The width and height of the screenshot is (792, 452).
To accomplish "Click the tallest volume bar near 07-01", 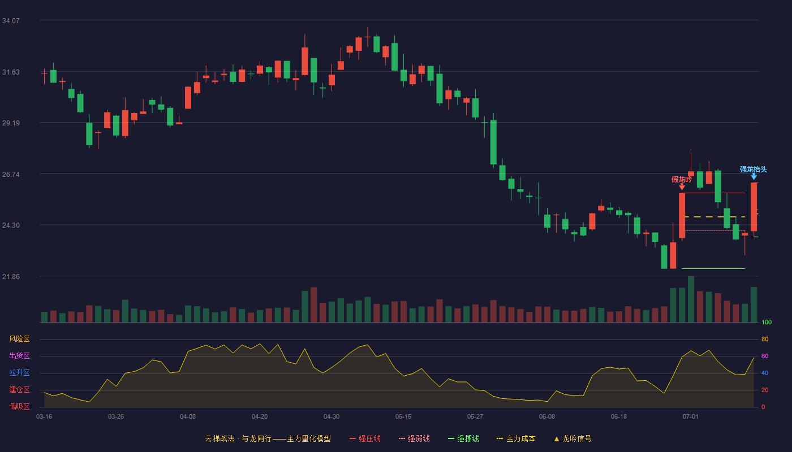I will (691, 299).
